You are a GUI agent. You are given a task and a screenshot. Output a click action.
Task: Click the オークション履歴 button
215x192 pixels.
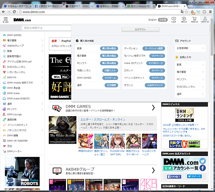pyautogui.click(x=154, y=49)
